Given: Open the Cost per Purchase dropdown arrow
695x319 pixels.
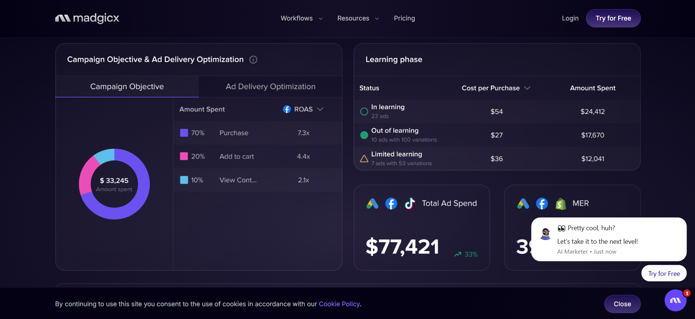Looking at the screenshot, I should [x=527, y=88].
